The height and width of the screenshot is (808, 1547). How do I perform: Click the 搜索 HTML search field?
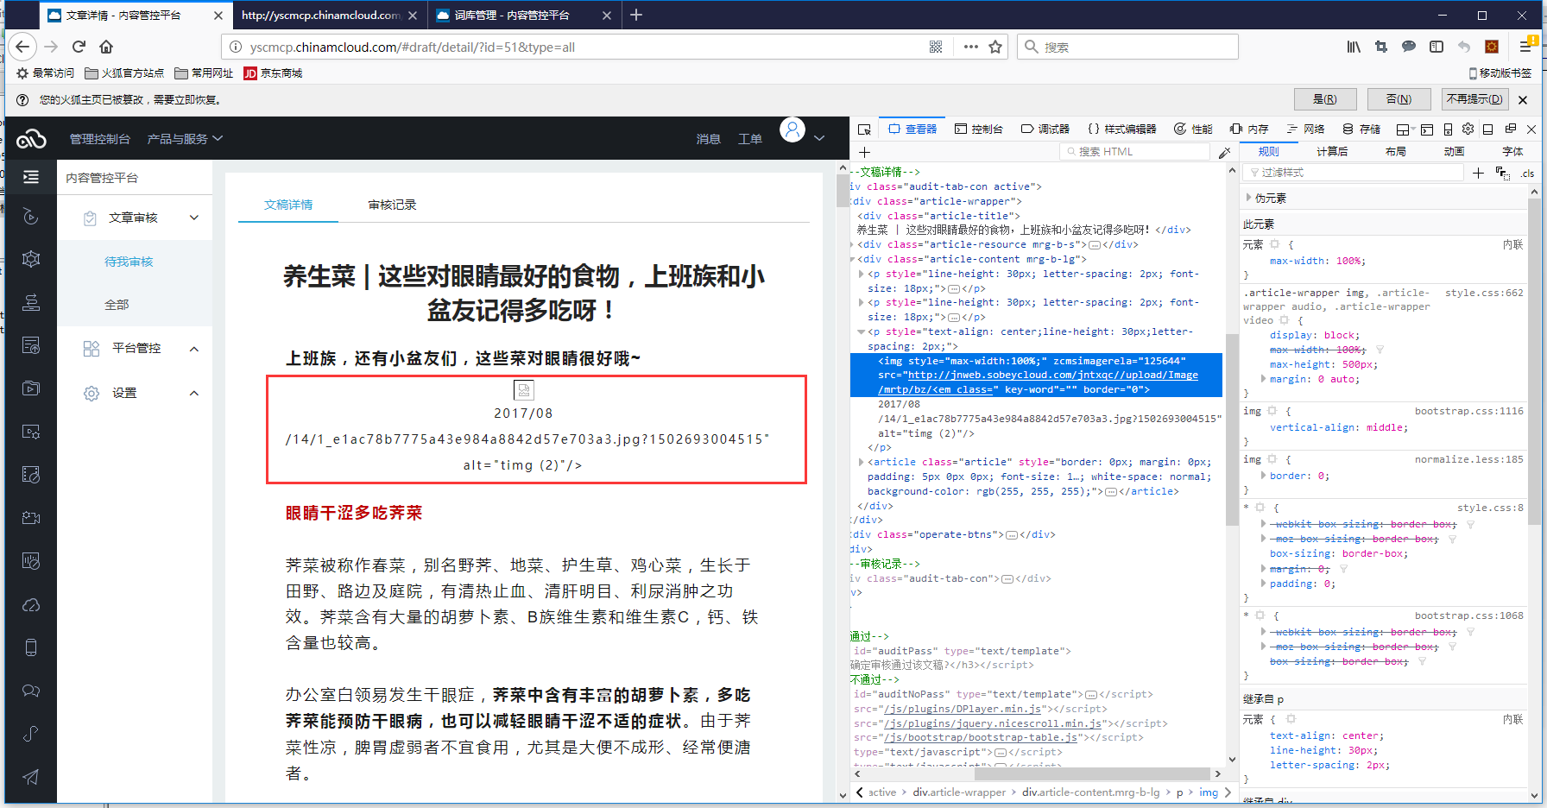coord(1133,152)
